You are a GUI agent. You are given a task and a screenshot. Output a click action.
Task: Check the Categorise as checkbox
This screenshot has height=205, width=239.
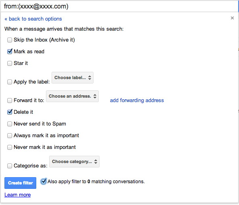[x=10, y=166]
